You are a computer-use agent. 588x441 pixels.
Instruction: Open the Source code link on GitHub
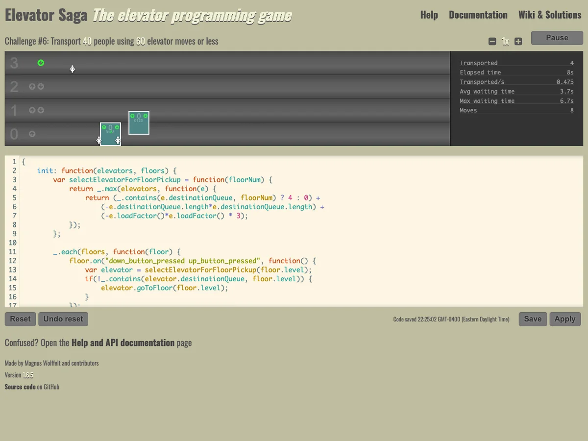pyautogui.click(x=20, y=387)
